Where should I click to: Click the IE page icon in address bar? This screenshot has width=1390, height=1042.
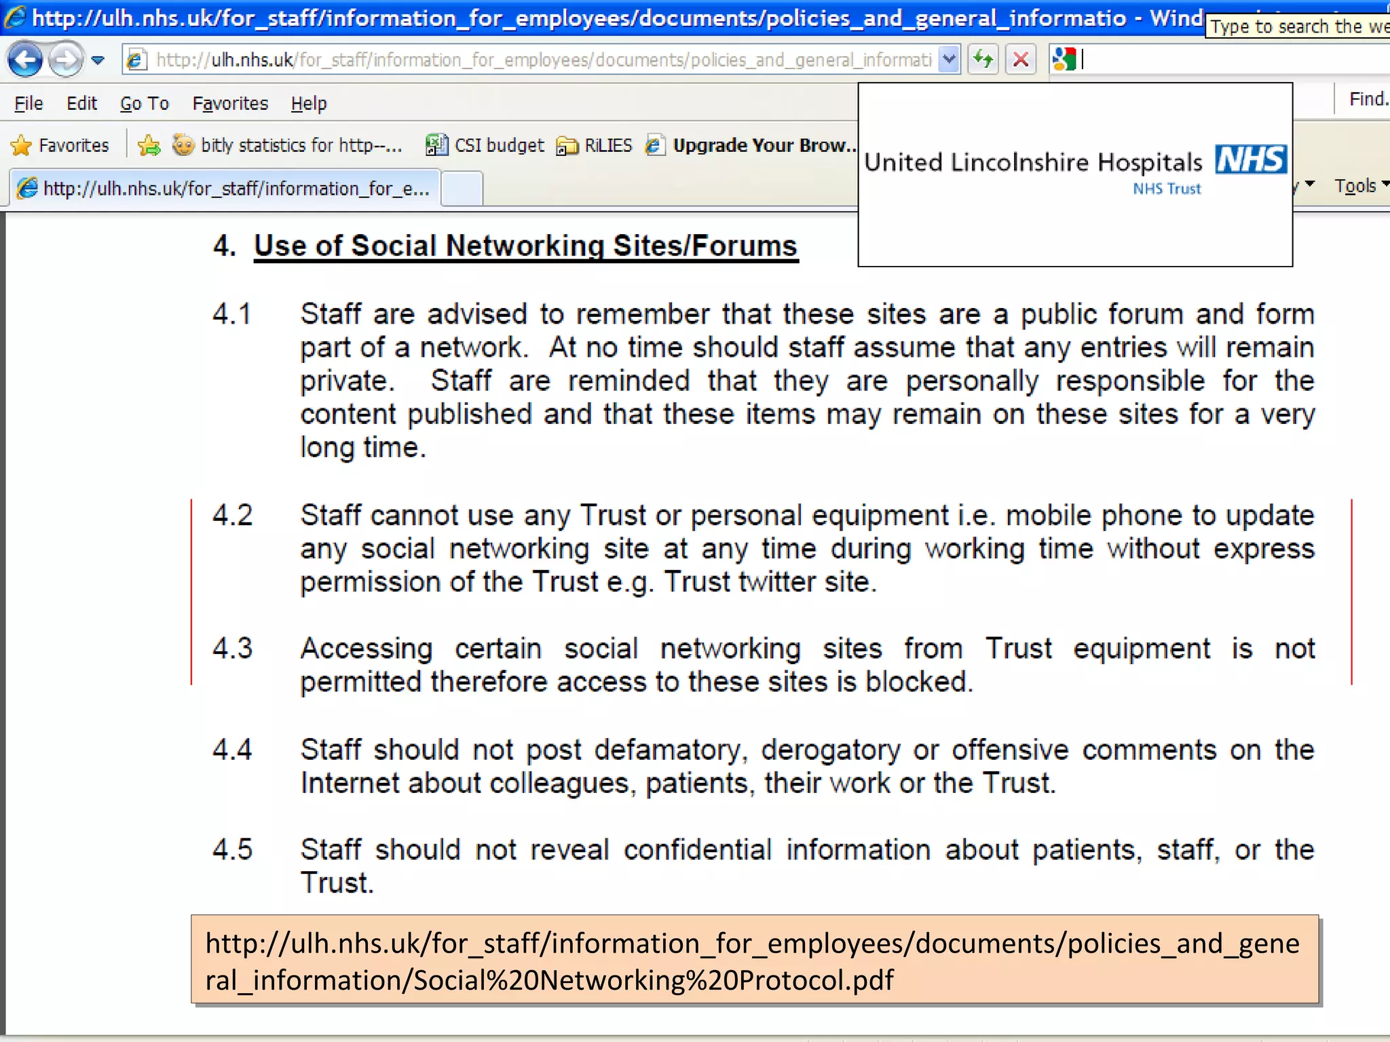pyautogui.click(x=137, y=60)
